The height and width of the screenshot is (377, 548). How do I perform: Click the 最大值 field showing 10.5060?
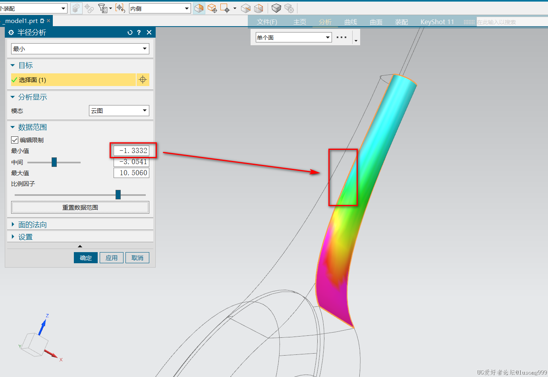tap(131, 173)
